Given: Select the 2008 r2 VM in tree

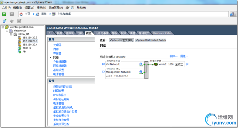Looking at the screenshot, I should tap(27, 48).
